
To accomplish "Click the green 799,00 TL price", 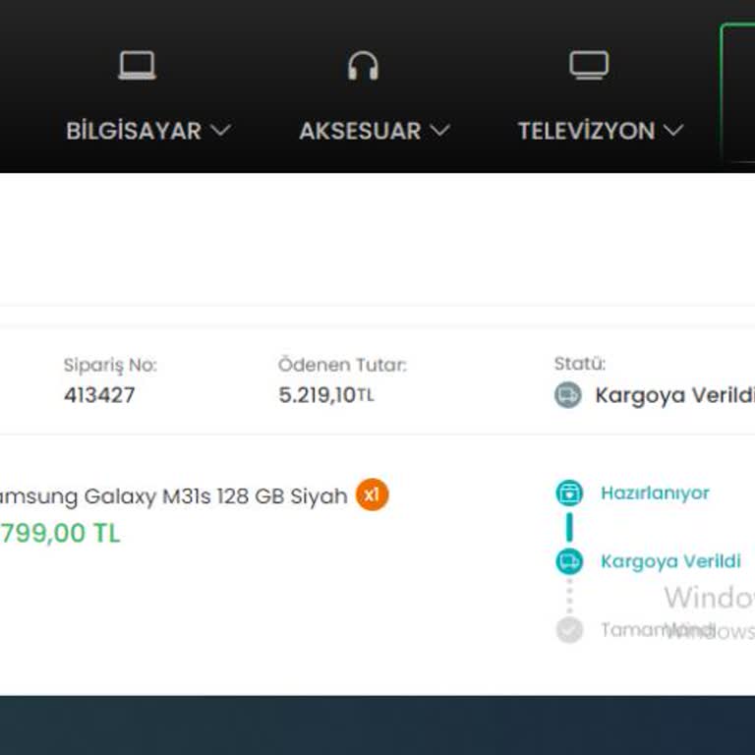I will pos(60,534).
